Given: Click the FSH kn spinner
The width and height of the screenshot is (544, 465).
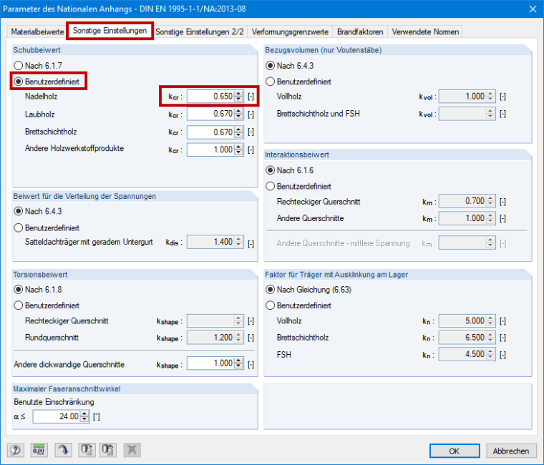Looking at the screenshot, I should coord(490,354).
